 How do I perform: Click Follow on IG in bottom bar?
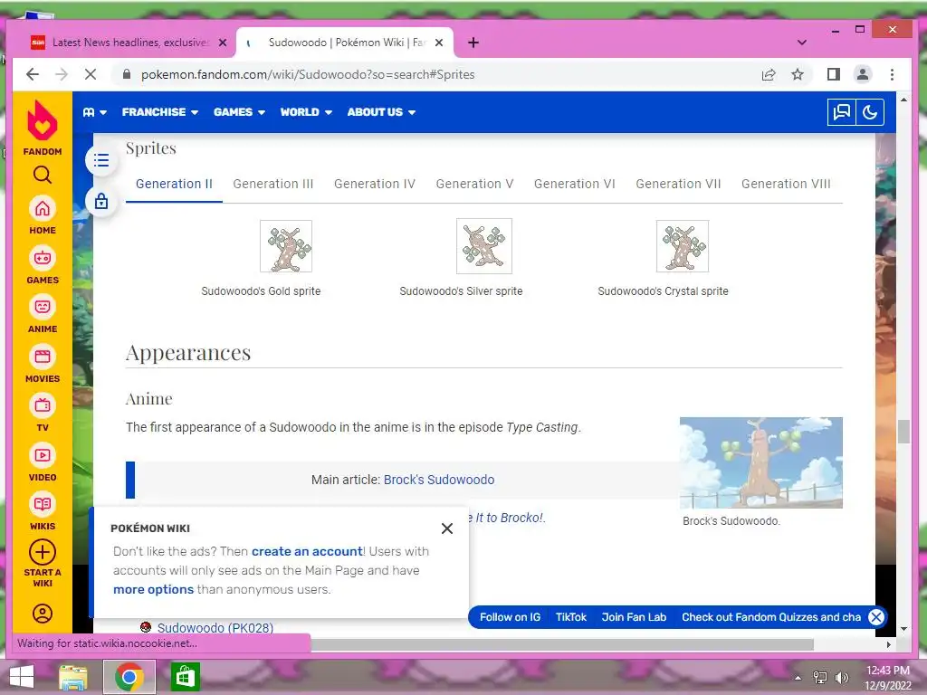510,617
